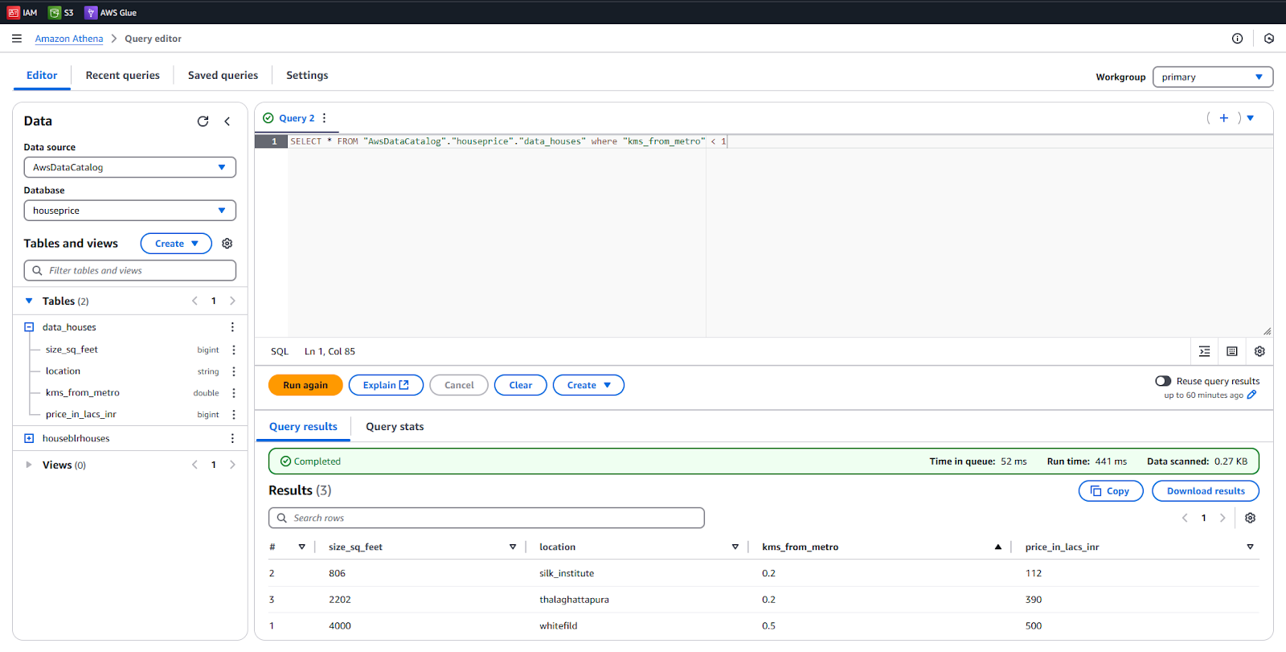The width and height of the screenshot is (1286, 652).
Task: Select the Query results tab
Action: 303,427
